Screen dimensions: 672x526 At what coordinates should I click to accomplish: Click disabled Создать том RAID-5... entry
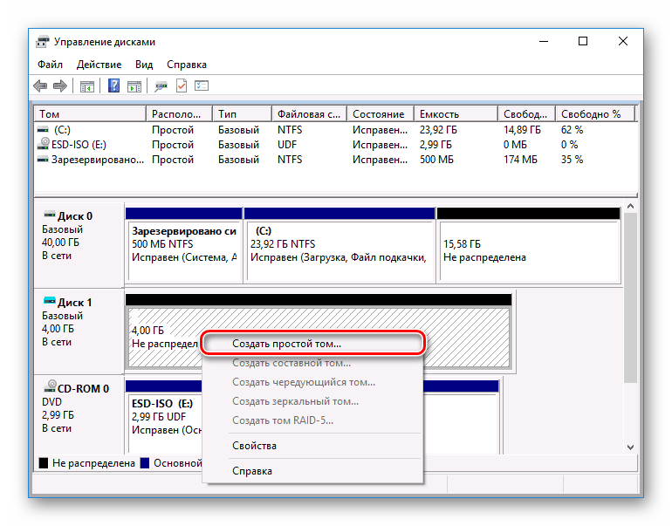[x=312, y=420]
